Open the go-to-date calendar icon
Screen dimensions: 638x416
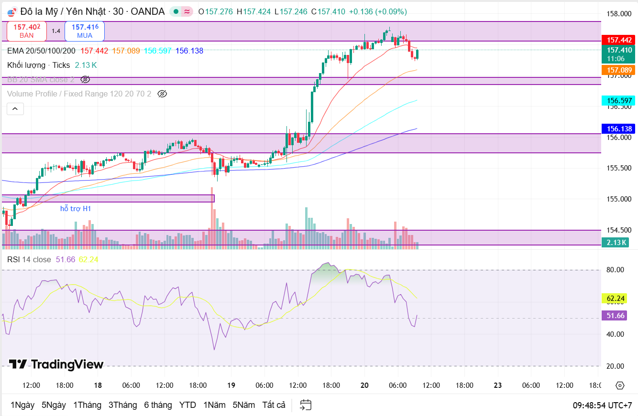coord(305,405)
